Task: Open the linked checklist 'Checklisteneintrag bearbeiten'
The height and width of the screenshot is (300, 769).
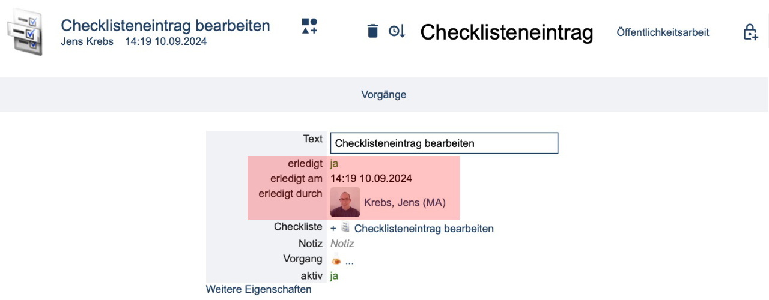Action: coord(424,229)
